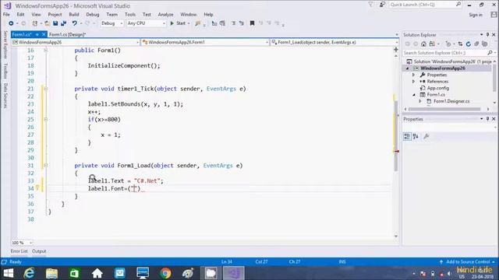This screenshot has width=499, height=280.
Task: Click the Home icon in Solution Explorer
Action: pyautogui.click(x=423, y=44)
